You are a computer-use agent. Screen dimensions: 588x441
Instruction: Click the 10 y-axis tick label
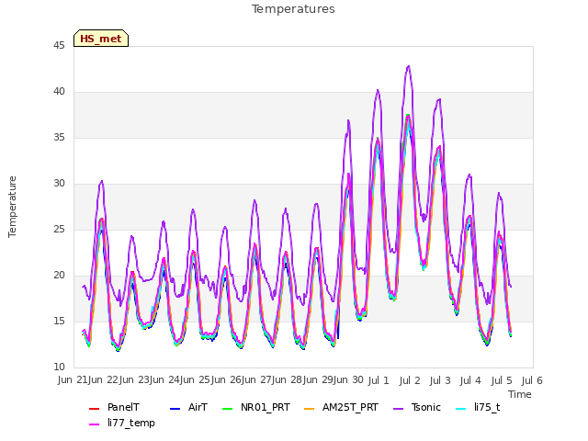click(59, 367)
